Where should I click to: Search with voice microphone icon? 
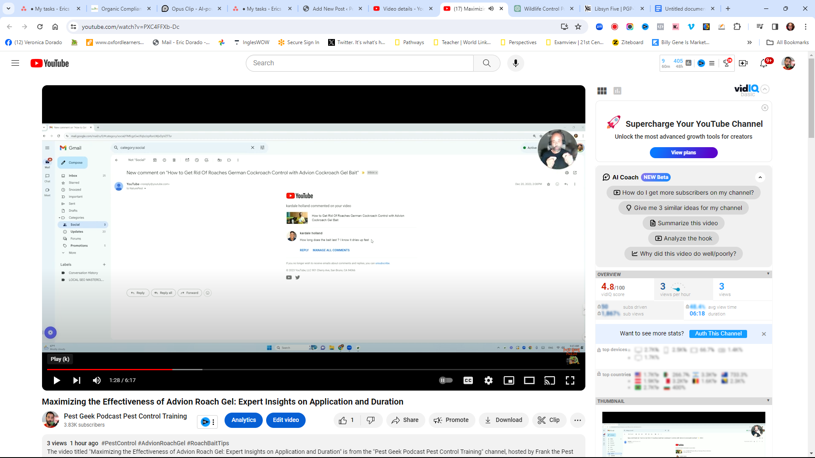(515, 63)
